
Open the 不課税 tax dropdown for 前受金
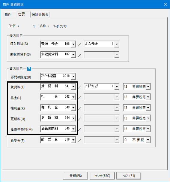click(x=148, y=140)
